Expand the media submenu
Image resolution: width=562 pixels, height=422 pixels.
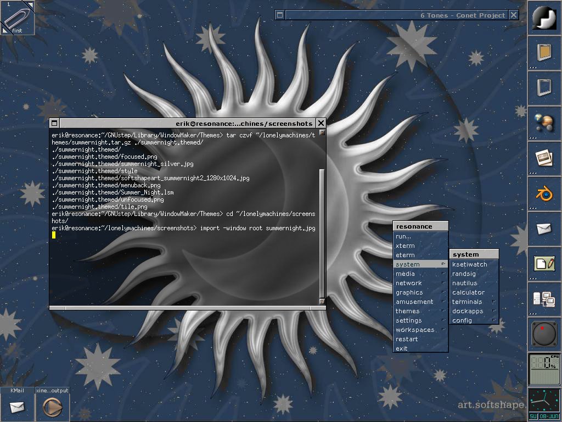[421, 274]
